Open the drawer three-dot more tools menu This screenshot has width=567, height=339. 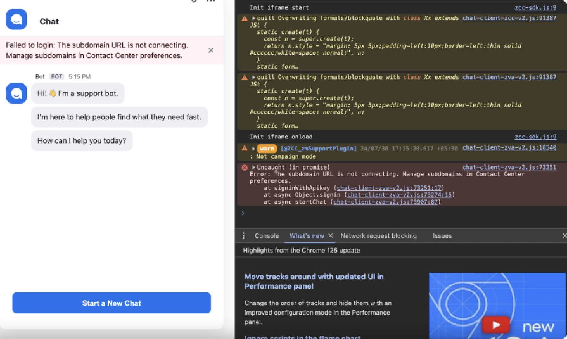coord(243,236)
